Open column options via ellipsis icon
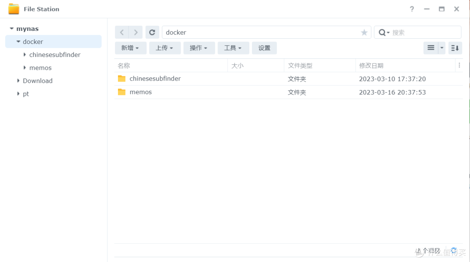Image resolution: width=470 pixels, height=262 pixels. (460, 65)
